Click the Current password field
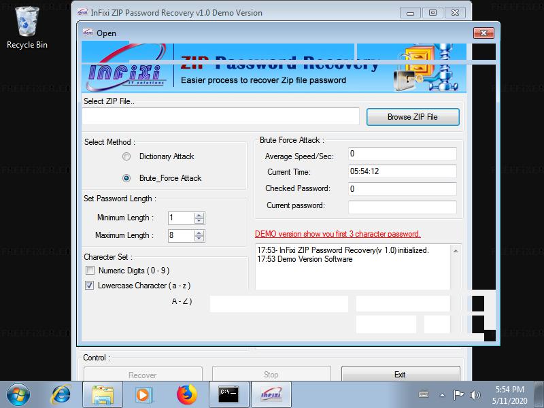This screenshot has width=544, height=408. [x=403, y=207]
